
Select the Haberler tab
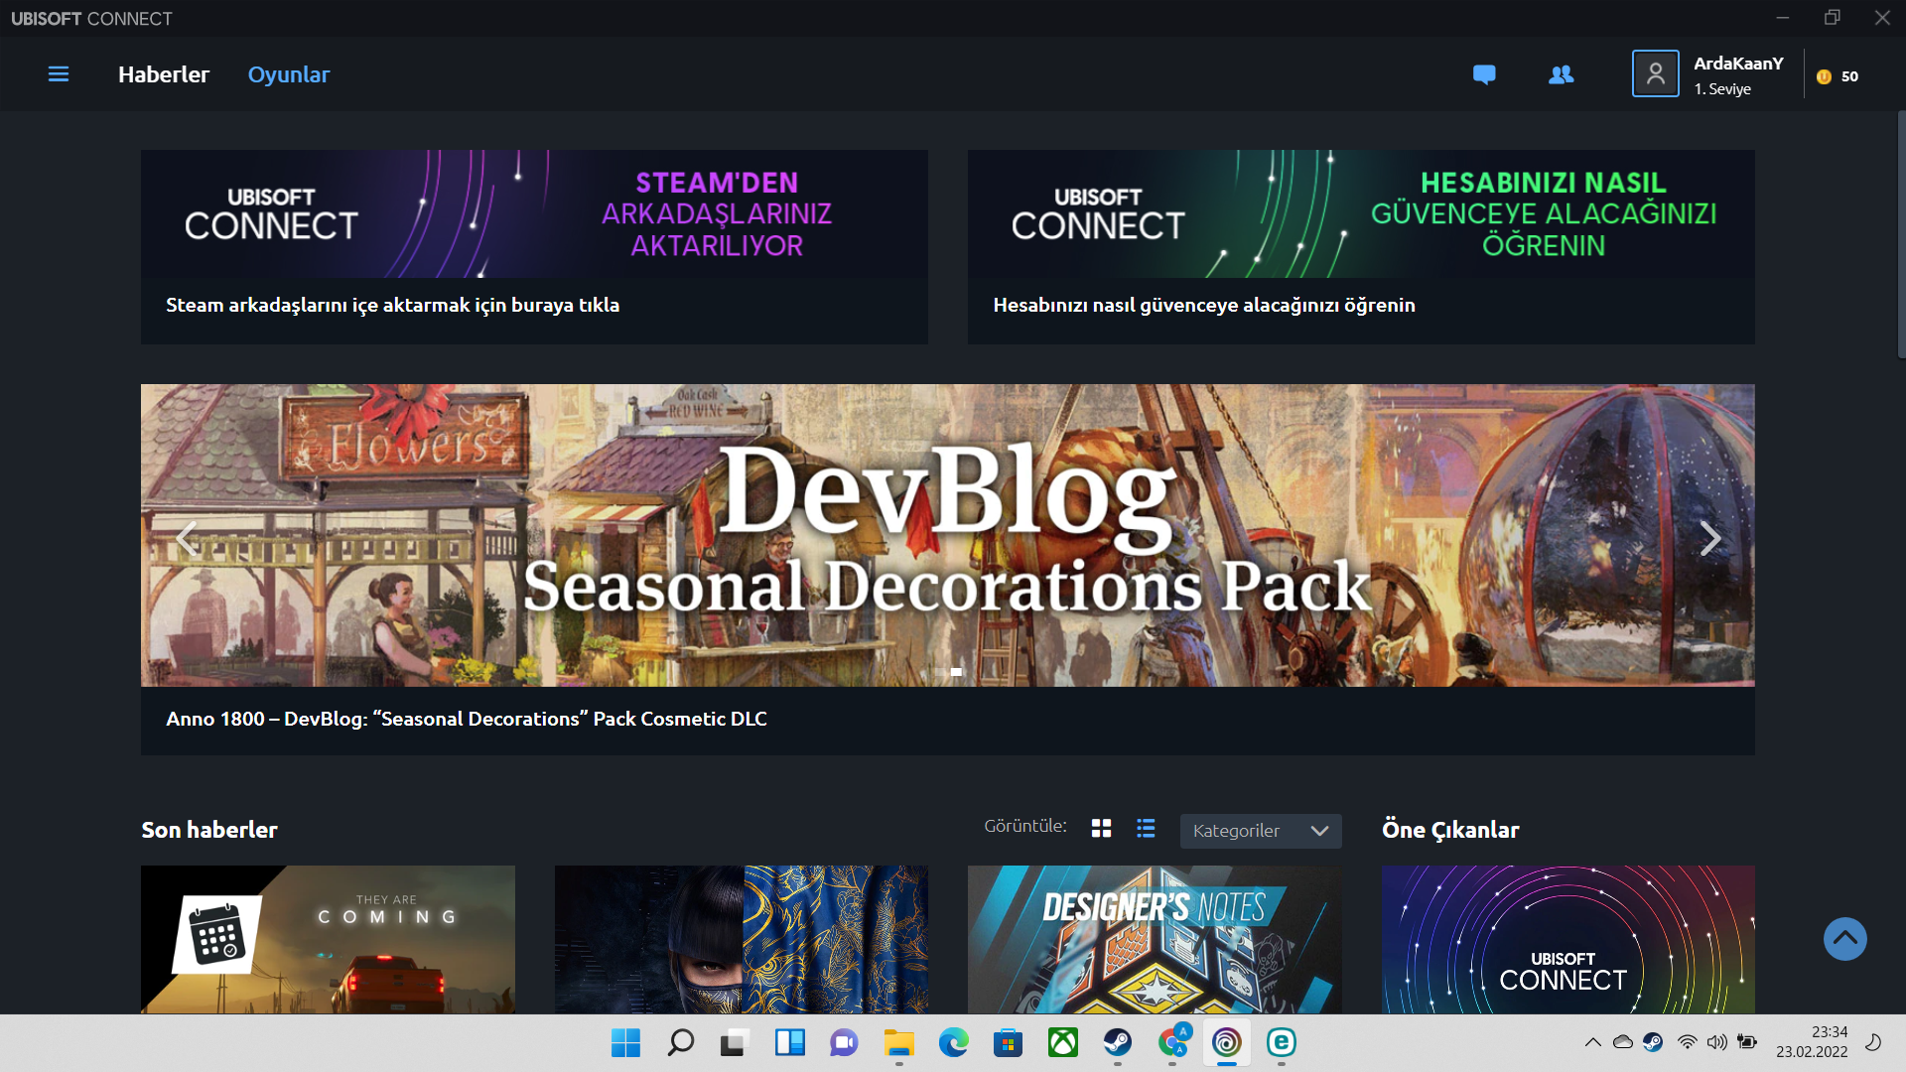164,74
